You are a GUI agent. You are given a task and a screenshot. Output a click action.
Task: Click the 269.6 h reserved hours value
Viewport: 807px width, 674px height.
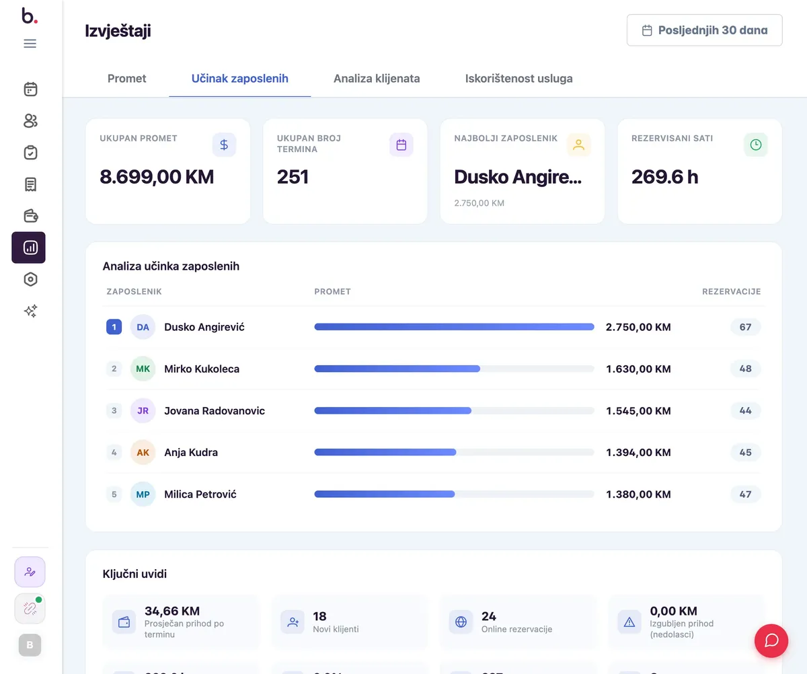pos(665,177)
